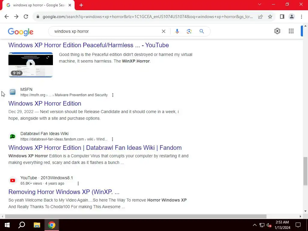This screenshot has height=231, width=308.
Task: Search by image with the Lens icon
Action: click(x=189, y=31)
